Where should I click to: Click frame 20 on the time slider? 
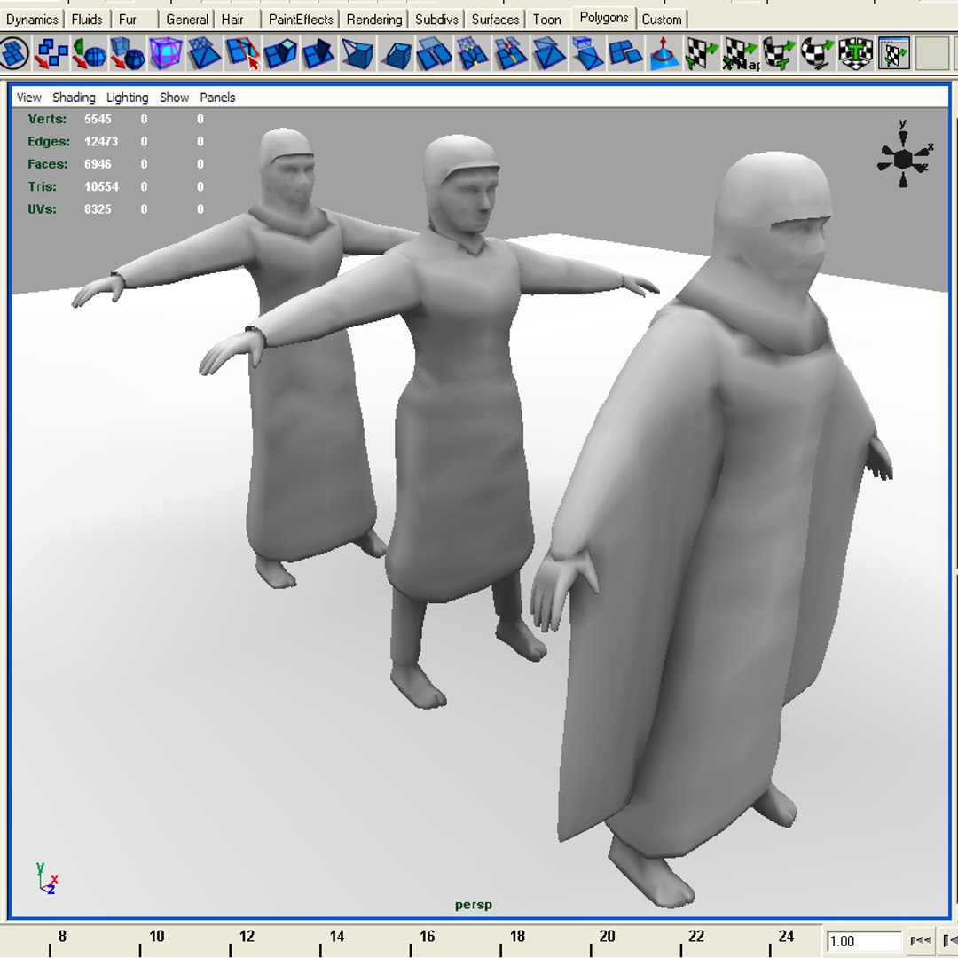(x=607, y=936)
